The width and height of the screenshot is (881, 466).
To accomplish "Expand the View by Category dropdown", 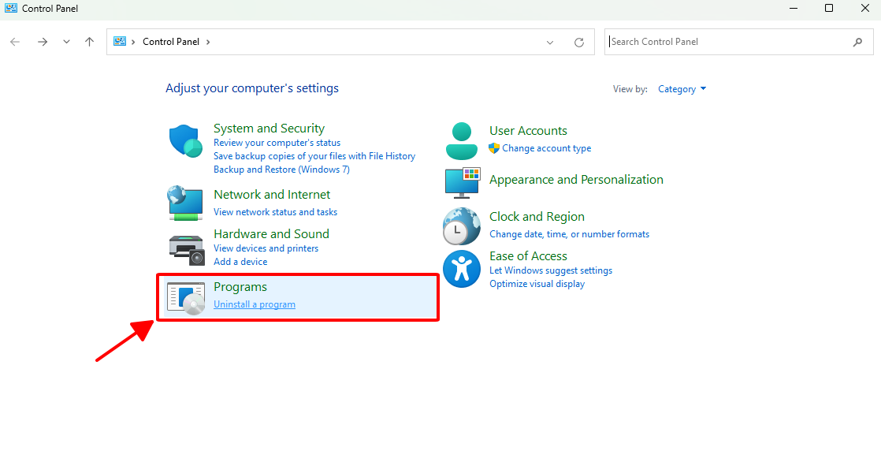I will coord(682,89).
